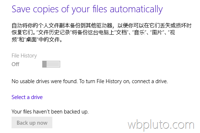The image size is (200, 133).
Task: Open the Select a drive link
Action: click(x=27, y=97)
